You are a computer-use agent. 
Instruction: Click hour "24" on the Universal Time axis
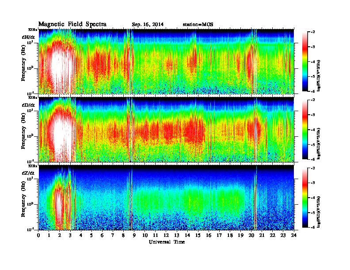pos(294,236)
